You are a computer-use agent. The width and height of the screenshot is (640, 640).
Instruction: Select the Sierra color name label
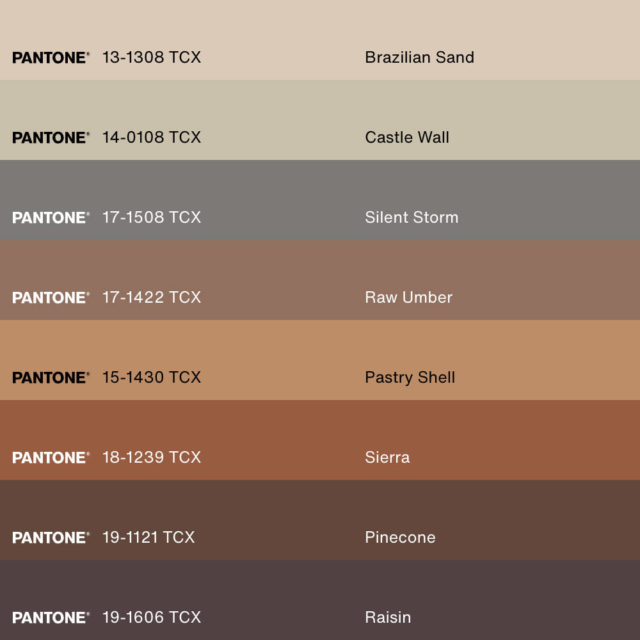[387, 458]
